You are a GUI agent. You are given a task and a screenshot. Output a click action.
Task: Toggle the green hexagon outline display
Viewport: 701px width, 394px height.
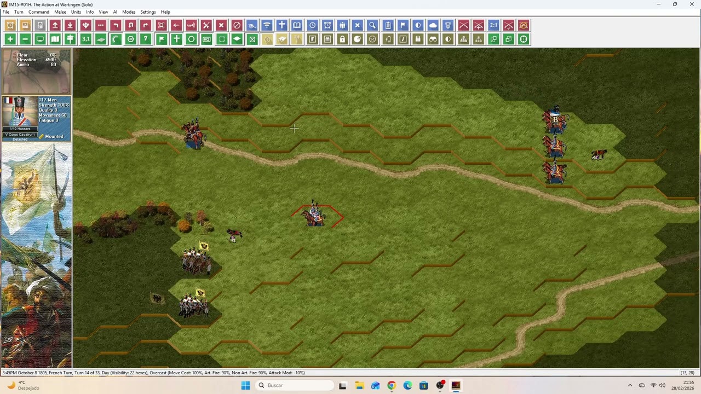[x=191, y=39]
